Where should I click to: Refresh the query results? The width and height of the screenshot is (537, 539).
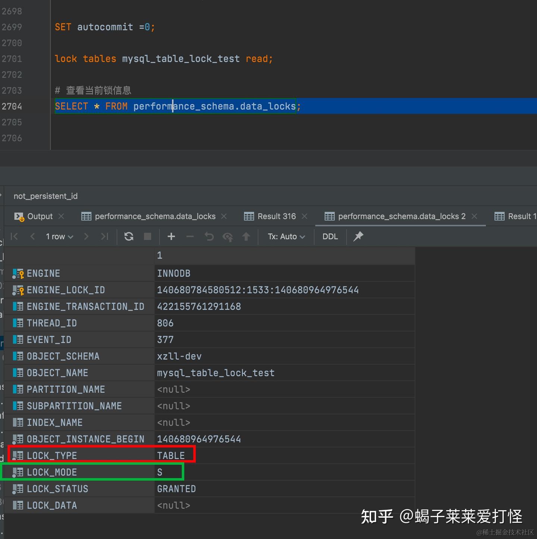click(x=129, y=236)
